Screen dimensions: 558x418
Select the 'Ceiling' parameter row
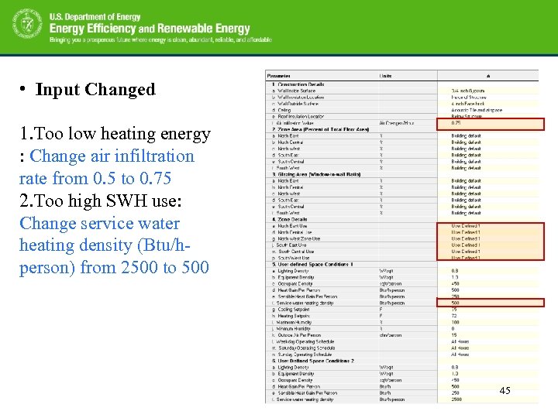click(x=284, y=110)
